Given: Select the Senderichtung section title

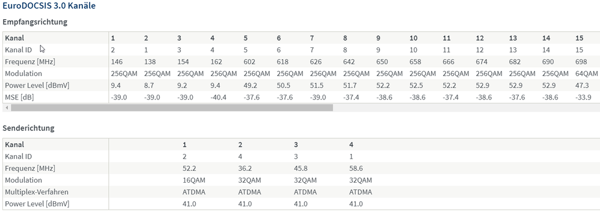Looking at the screenshot, I should point(28,128).
